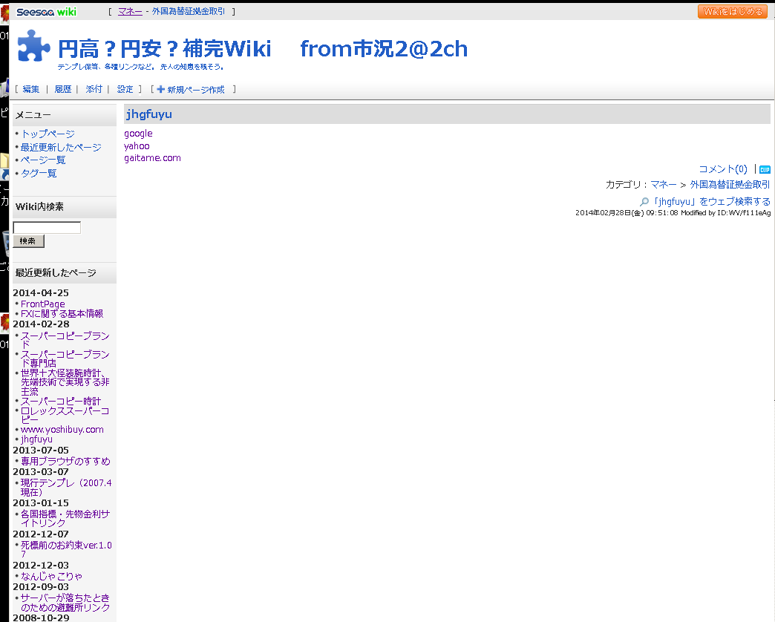Open スーパーコピー時計 recent page

click(60, 401)
